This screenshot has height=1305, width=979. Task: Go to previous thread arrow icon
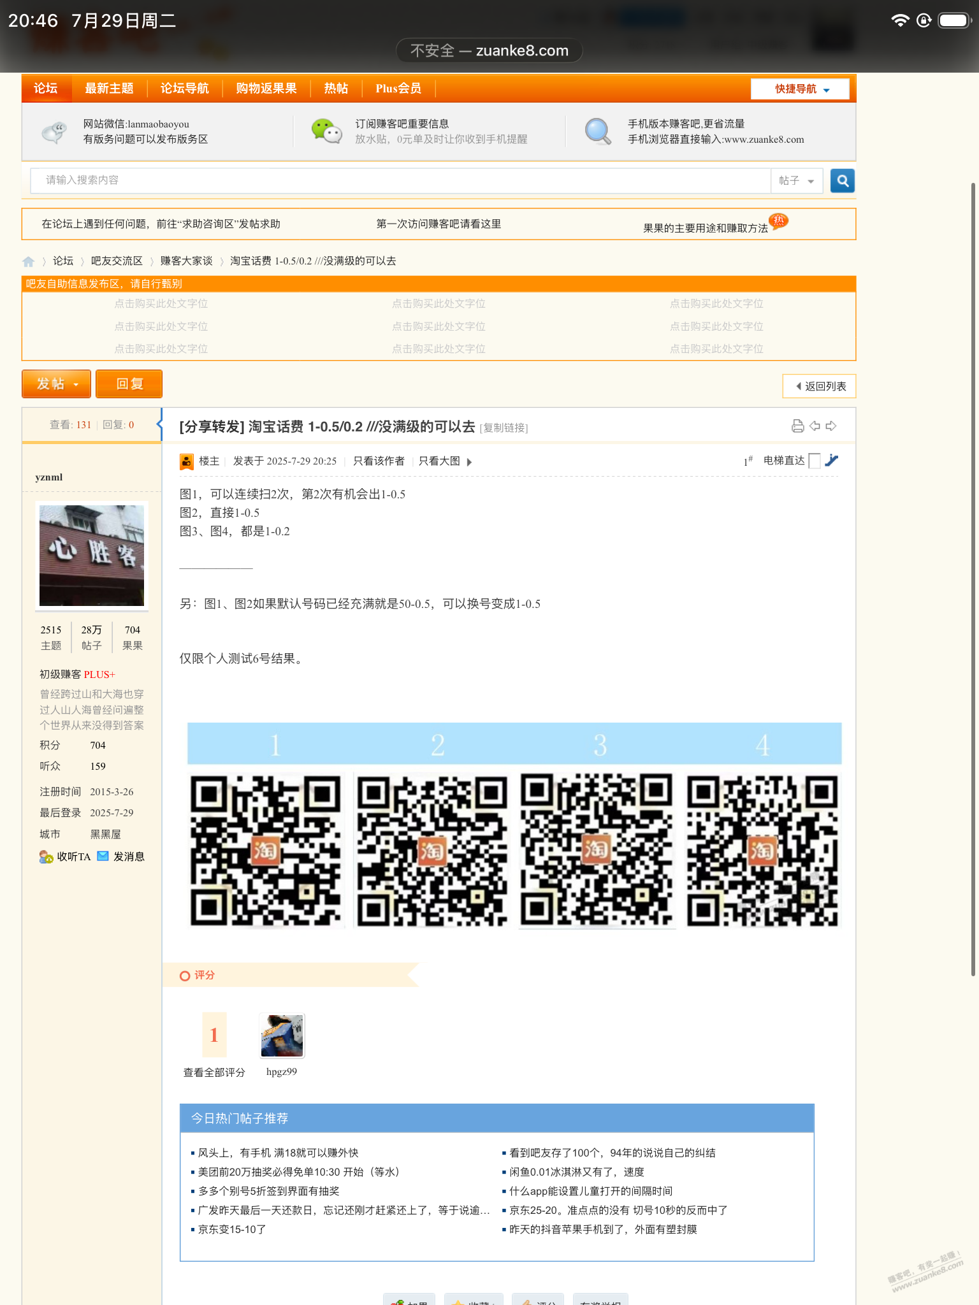click(x=815, y=426)
